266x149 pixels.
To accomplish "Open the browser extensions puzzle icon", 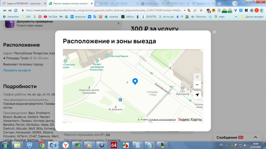I will 251,10.
